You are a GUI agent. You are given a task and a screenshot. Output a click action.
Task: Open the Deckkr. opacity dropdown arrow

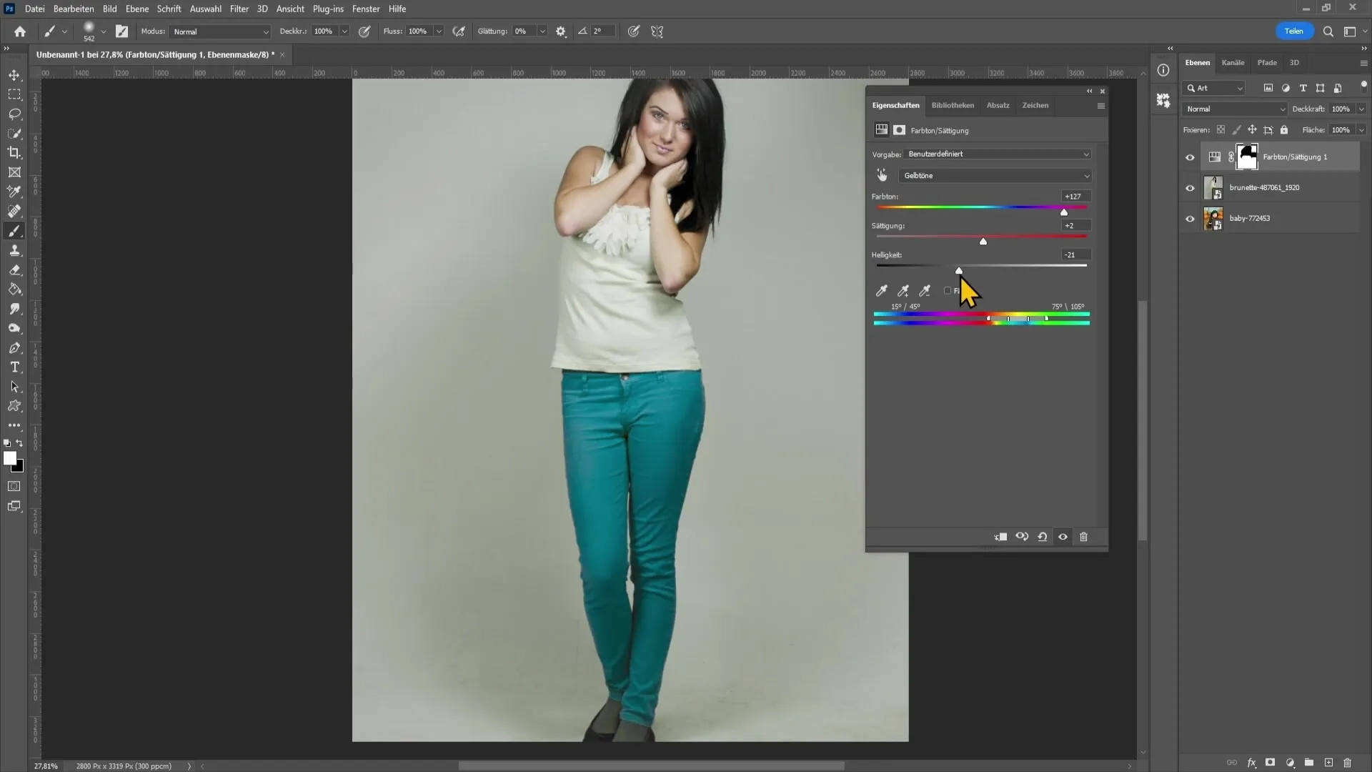point(344,31)
